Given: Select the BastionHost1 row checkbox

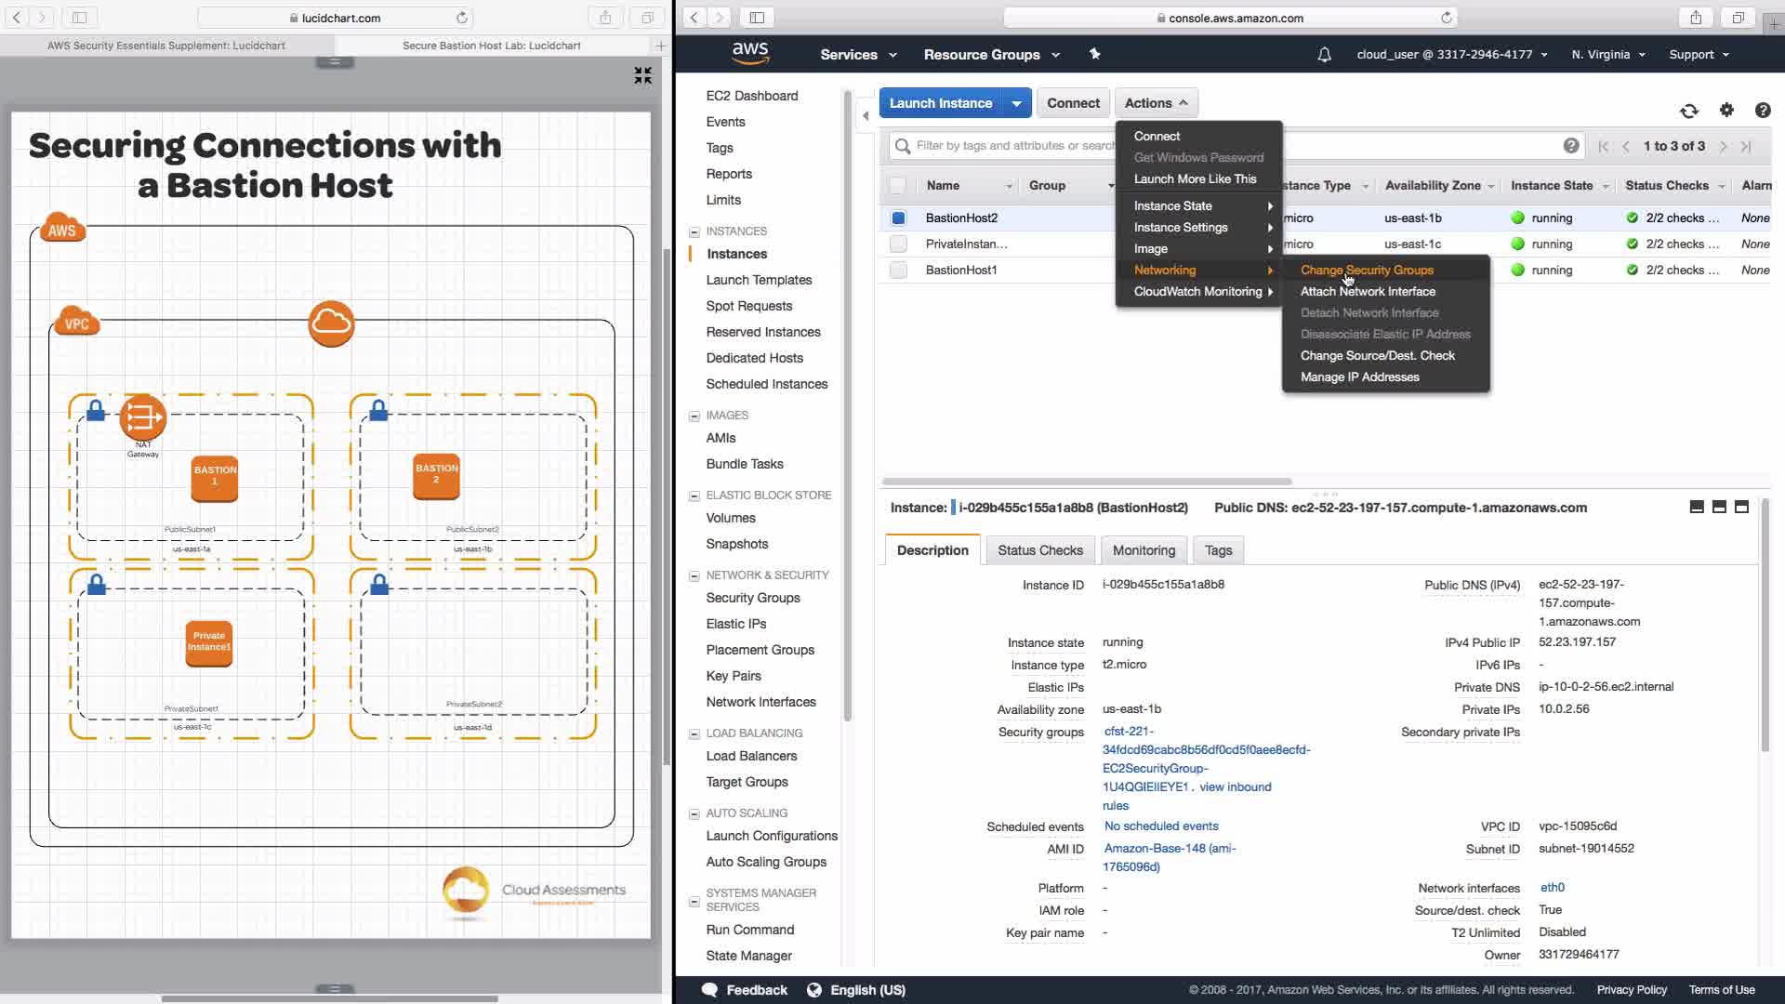Looking at the screenshot, I should [898, 270].
